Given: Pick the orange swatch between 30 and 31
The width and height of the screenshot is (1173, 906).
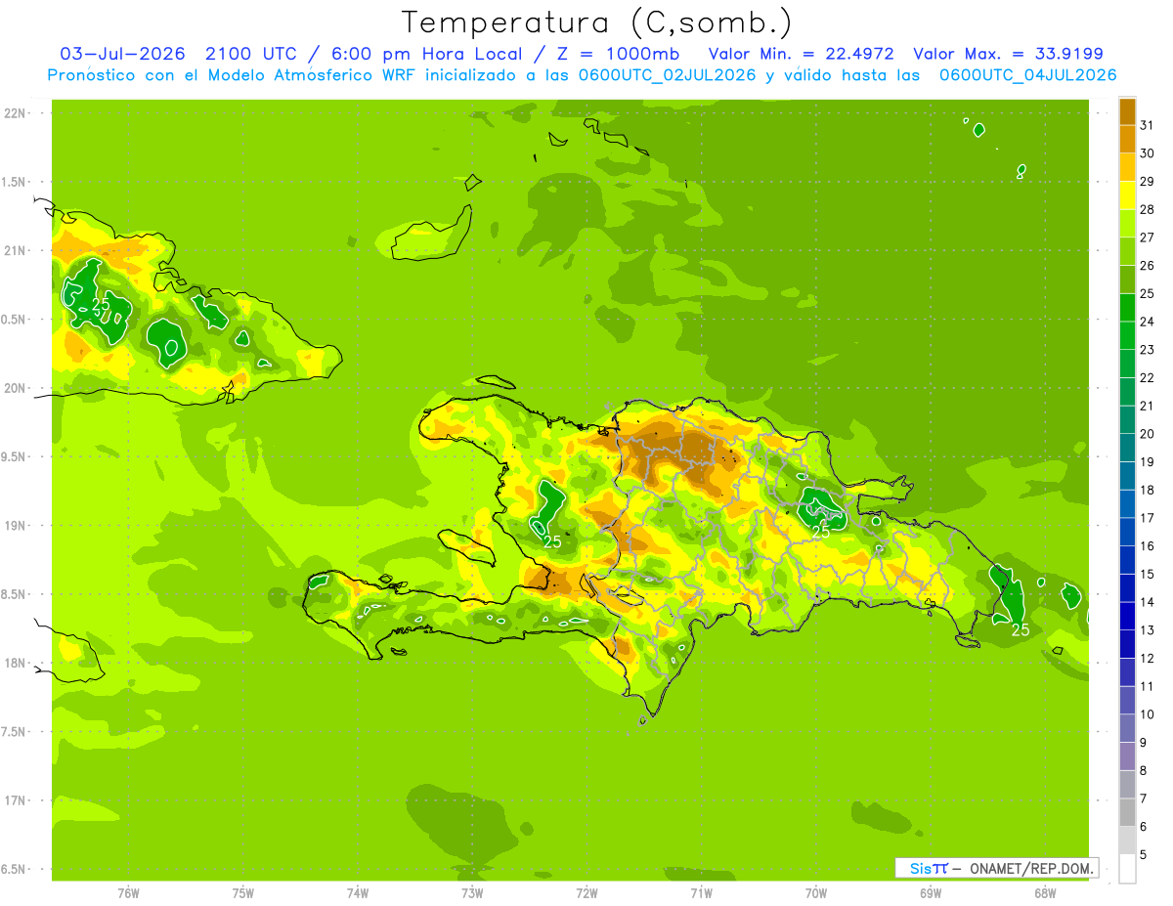Looking at the screenshot, I should [x=1127, y=140].
